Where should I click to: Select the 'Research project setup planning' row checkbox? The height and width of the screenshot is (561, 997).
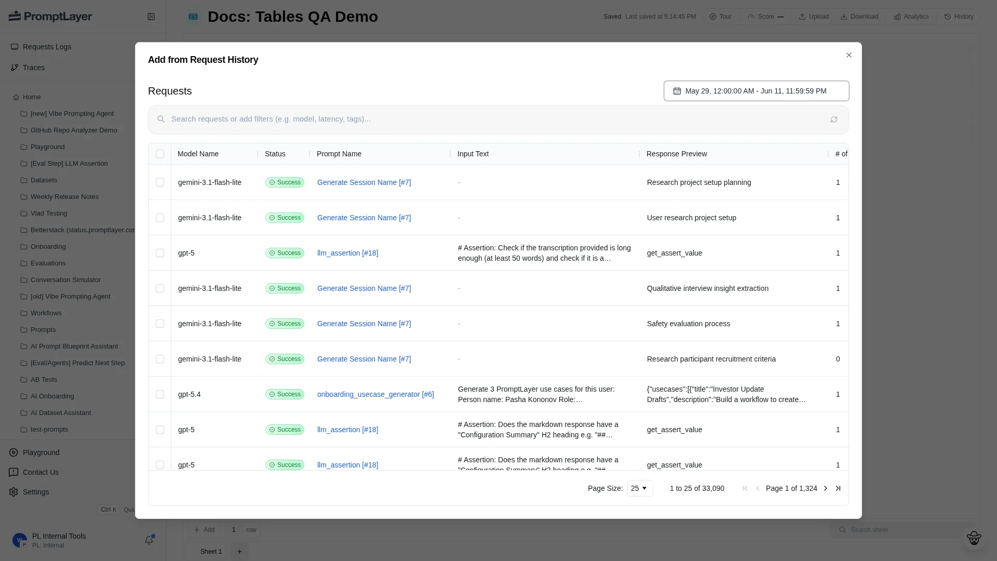(x=160, y=182)
